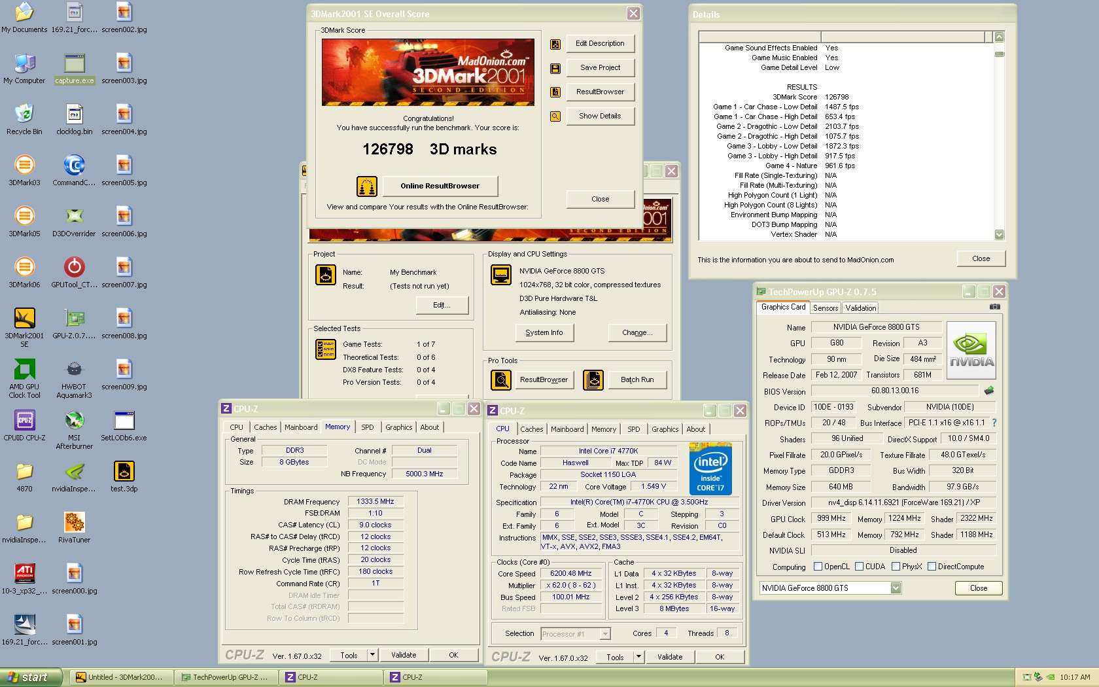Click the Online ResultBrowser button

[440, 186]
